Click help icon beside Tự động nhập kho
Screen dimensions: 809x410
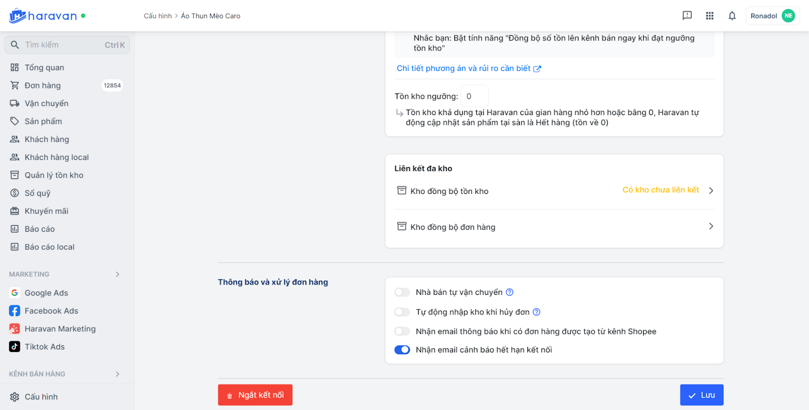point(536,312)
